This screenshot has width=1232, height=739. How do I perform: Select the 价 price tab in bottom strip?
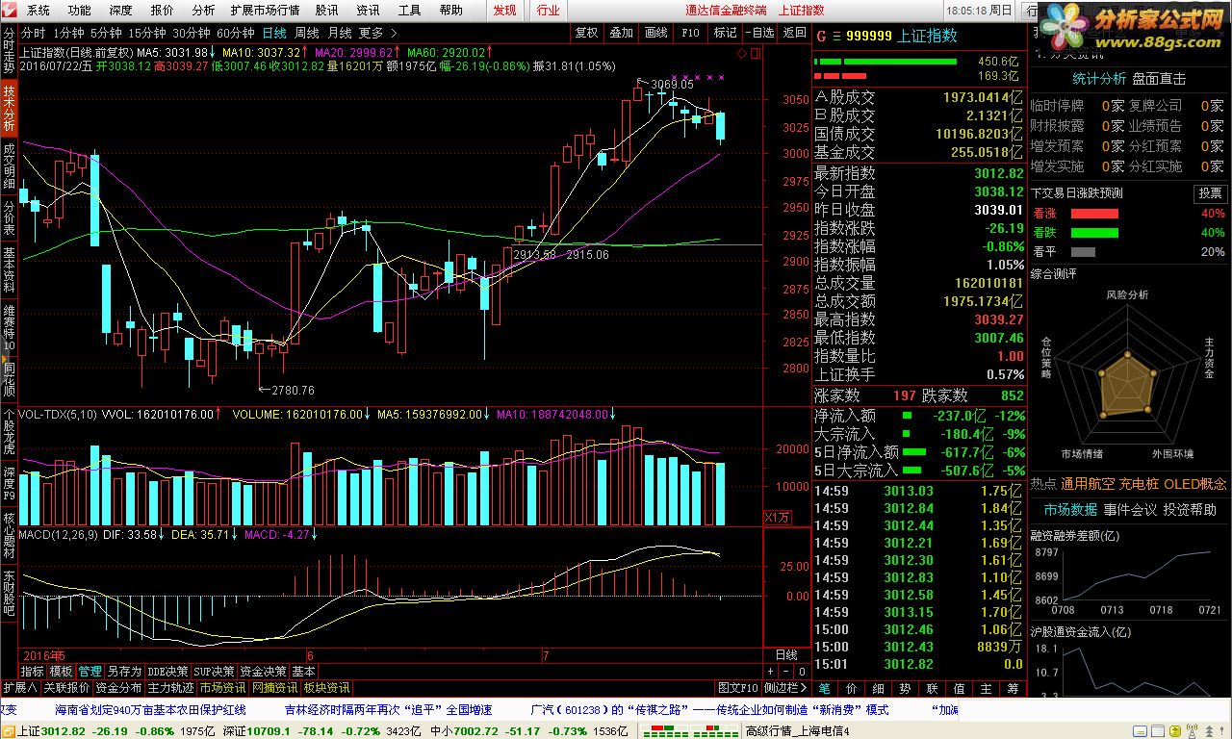[851, 689]
